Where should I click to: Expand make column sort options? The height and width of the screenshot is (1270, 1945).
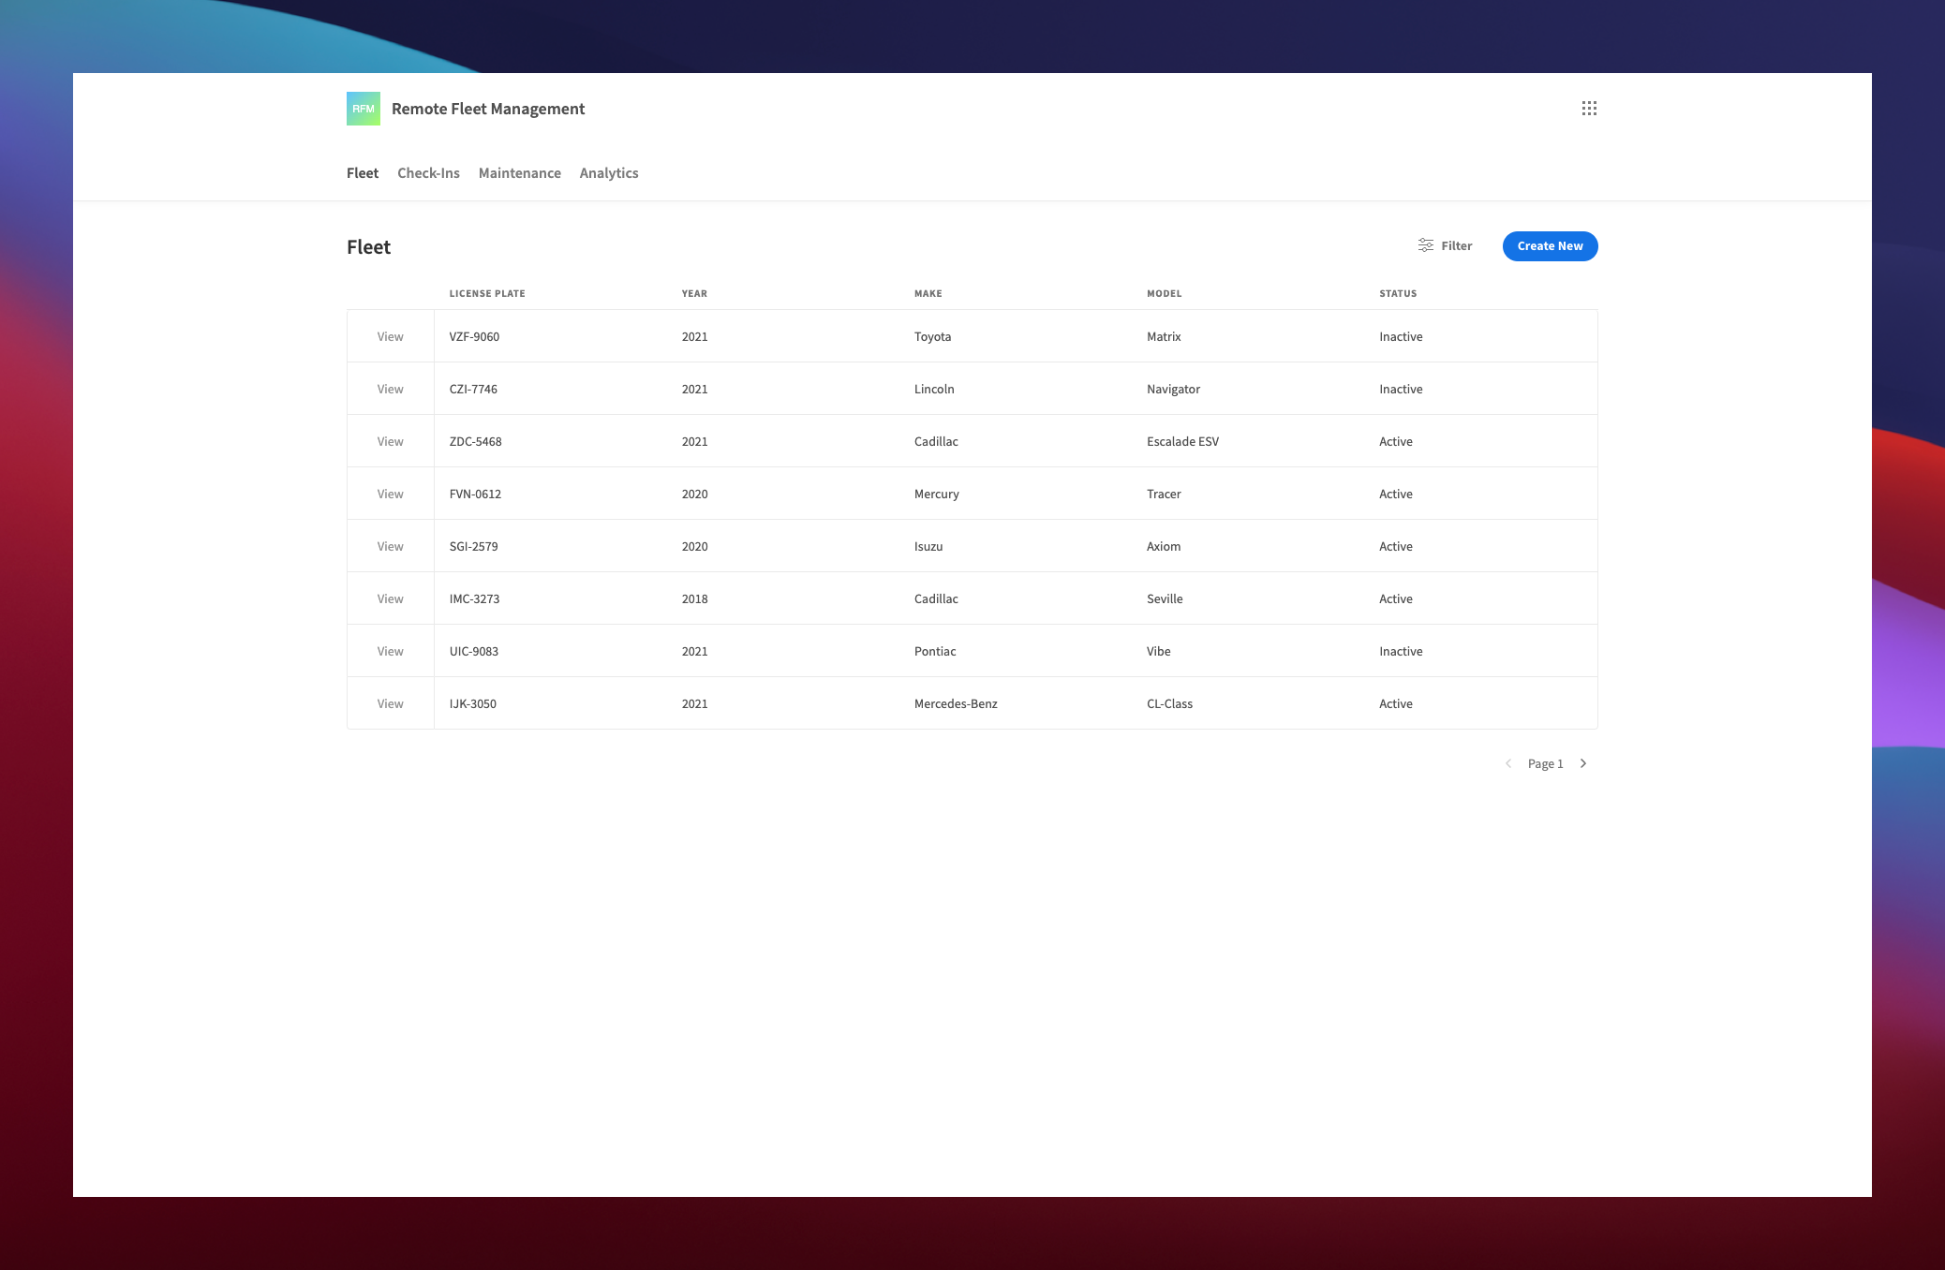click(x=928, y=293)
